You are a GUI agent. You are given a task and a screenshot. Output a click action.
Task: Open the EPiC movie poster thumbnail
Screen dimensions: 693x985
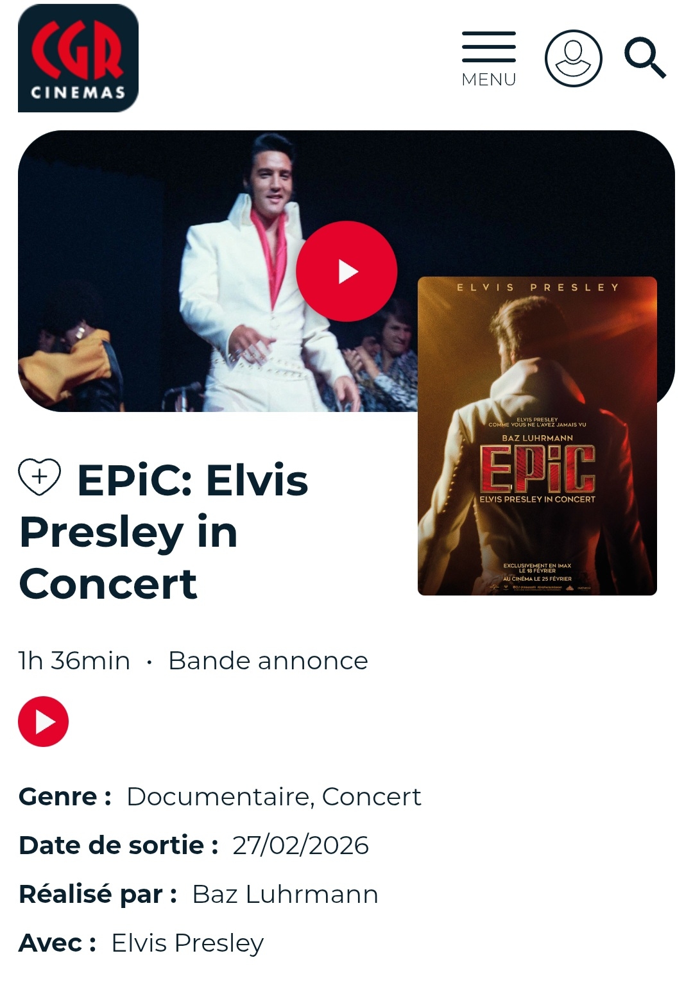pyautogui.click(x=537, y=436)
